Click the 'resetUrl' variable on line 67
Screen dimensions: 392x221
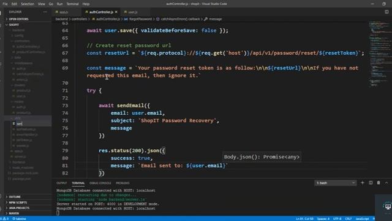(x=117, y=53)
